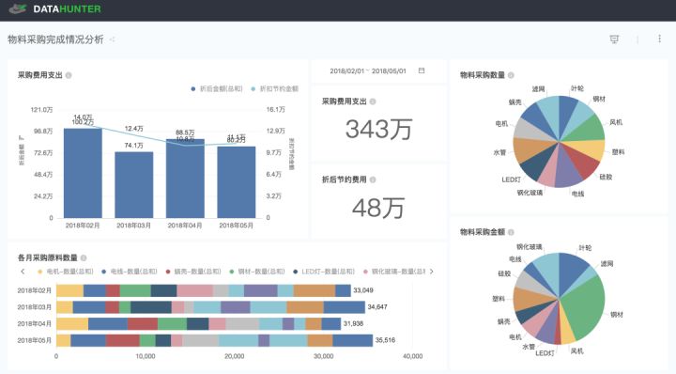Image resolution: width=676 pixels, height=374 pixels.
Task: Click info icon beside 折后节约费用
Action: (x=373, y=179)
